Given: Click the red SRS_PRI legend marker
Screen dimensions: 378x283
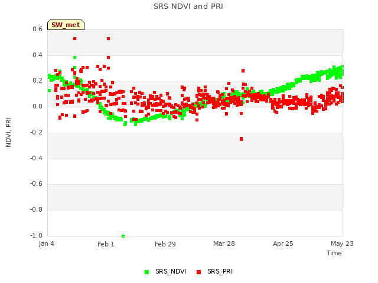Looking at the screenshot, I should 198,272.
